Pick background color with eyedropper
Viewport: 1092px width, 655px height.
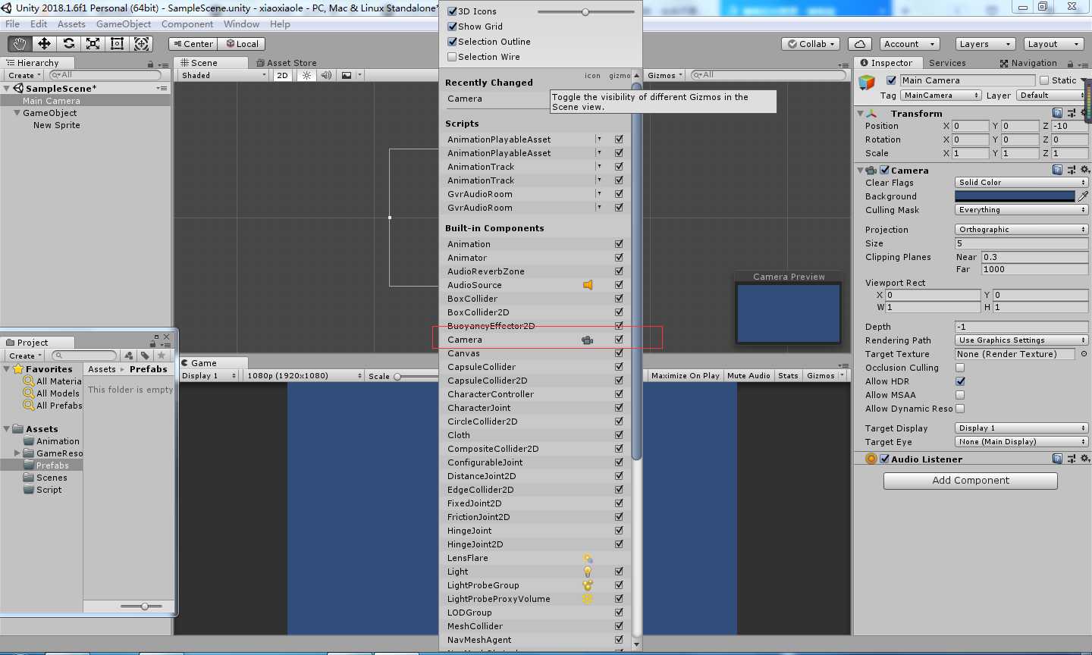click(x=1083, y=196)
